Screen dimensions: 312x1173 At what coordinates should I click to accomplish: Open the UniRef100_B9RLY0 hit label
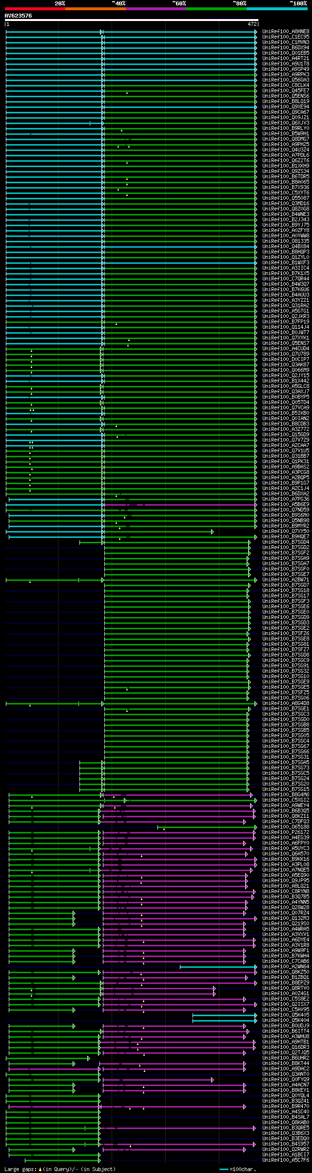[x=286, y=128]
